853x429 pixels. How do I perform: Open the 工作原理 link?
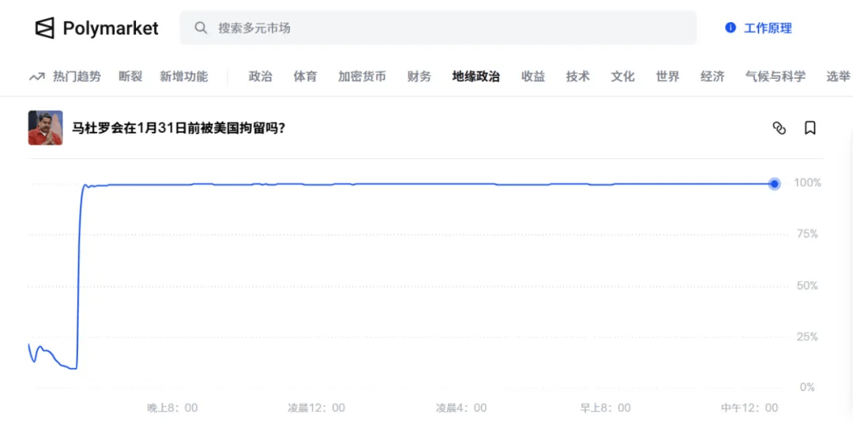point(768,28)
